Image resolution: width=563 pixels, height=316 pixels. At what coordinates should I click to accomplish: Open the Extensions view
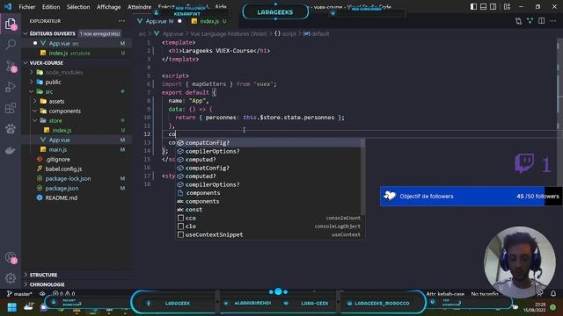tap(11, 108)
